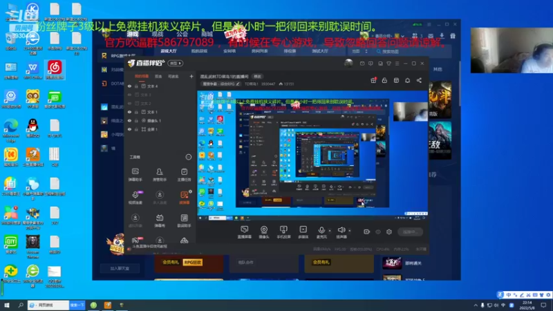Show the 文本 3 source
The image size is (553, 311).
[129, 95]
